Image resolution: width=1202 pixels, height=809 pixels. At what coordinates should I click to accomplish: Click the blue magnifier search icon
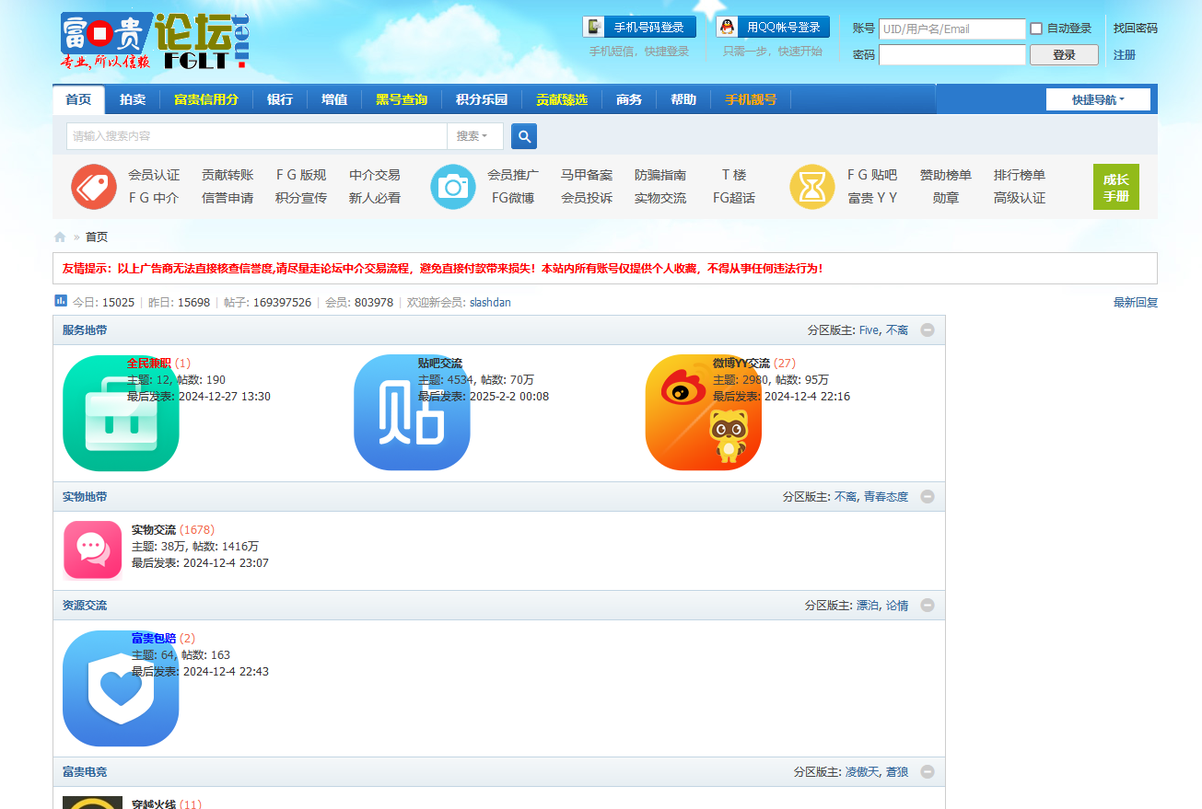click(x=524, y=136)
